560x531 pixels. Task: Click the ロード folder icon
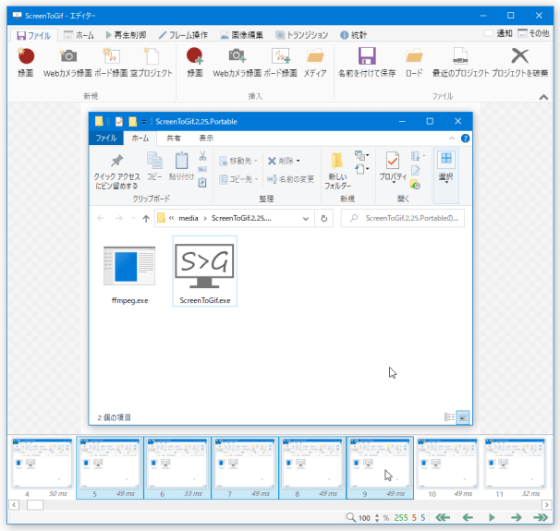413,62
